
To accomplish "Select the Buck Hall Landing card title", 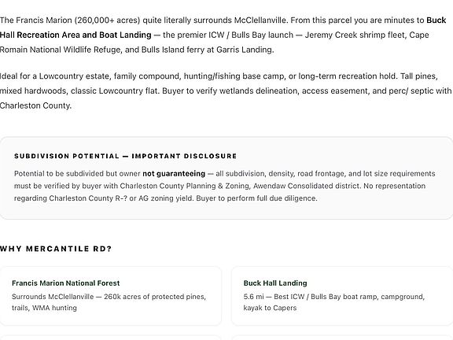I will point(275,283).
